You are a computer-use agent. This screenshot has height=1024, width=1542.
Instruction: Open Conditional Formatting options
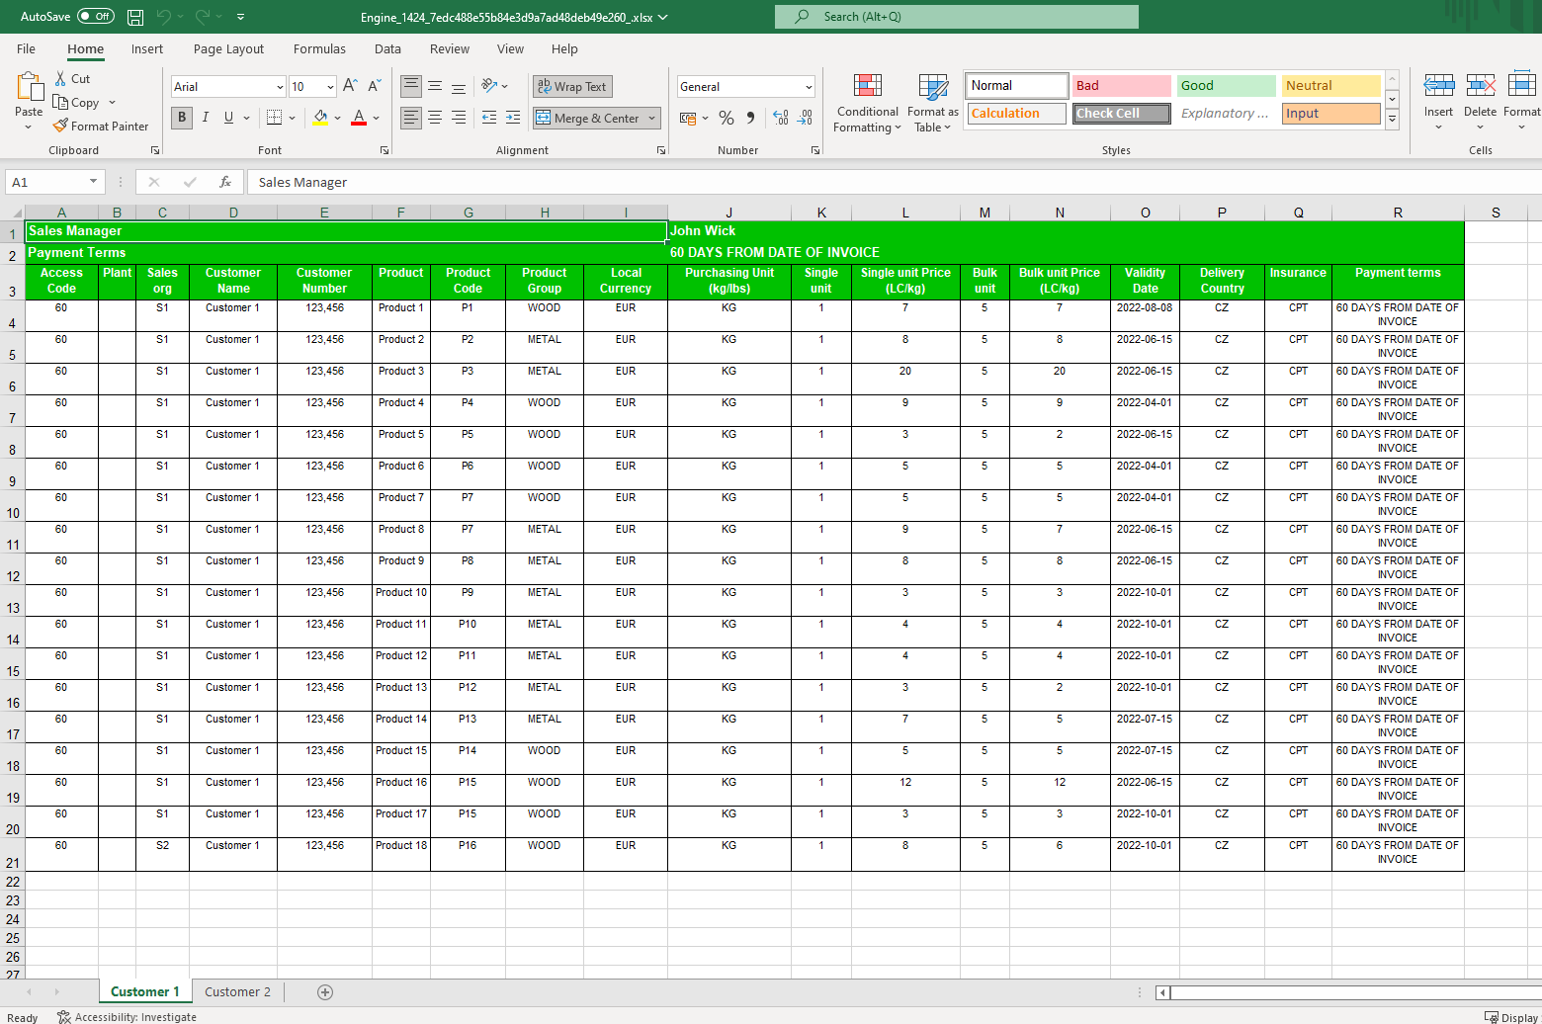pyautogui.click(x=867, y=103)
